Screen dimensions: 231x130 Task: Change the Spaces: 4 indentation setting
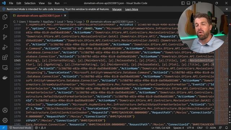178,128
